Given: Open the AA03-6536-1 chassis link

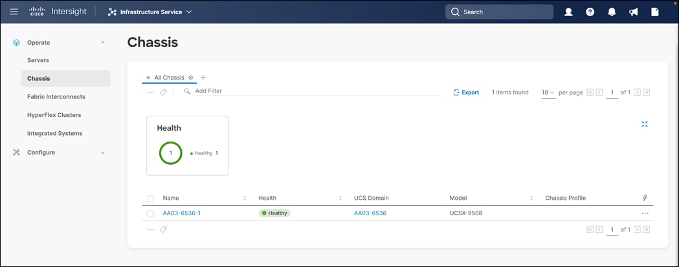Looking at the screenshot, I should pos(181,213).
